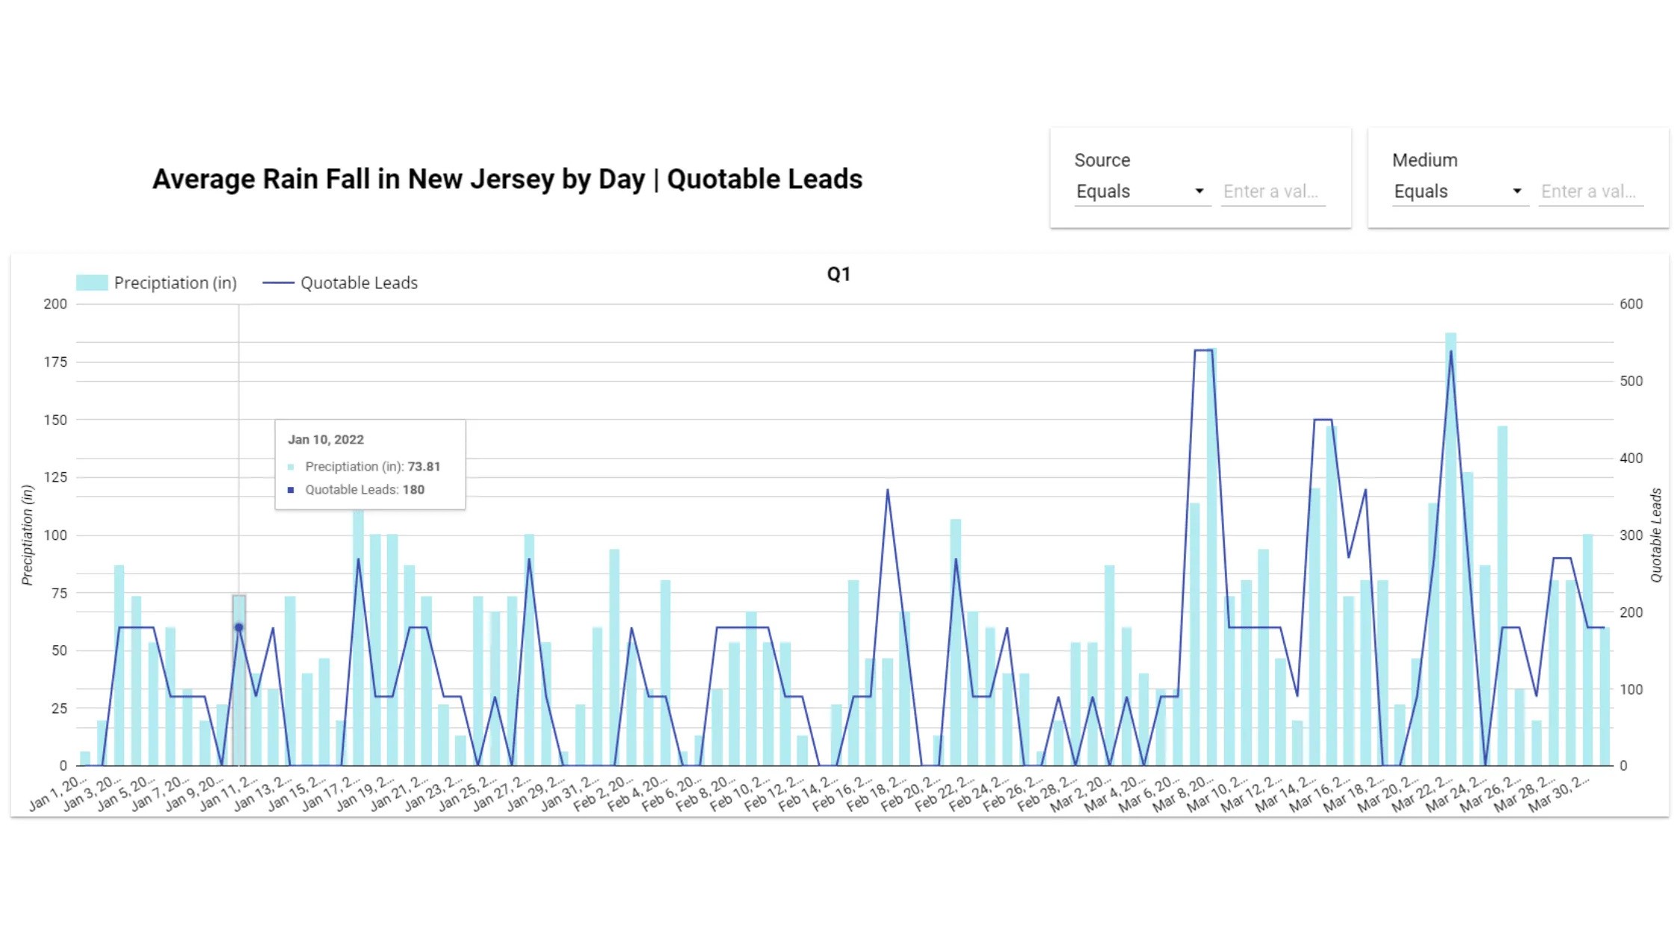Viewport: 1674px width, 941px height.
Task: Click the Medium filter value input field
Action: (x=1590, y=191)
